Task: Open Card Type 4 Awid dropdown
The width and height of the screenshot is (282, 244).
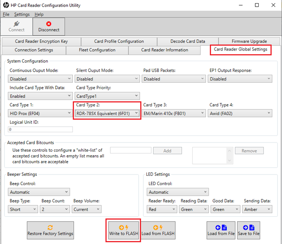Action: pos(240,113)
